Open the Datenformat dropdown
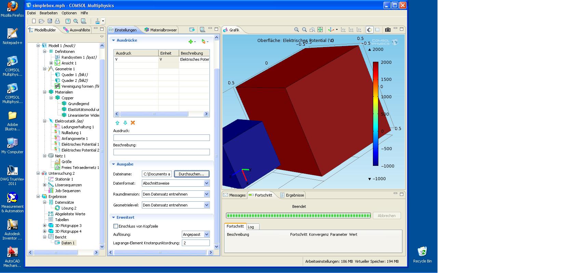 tap(206, 183)
